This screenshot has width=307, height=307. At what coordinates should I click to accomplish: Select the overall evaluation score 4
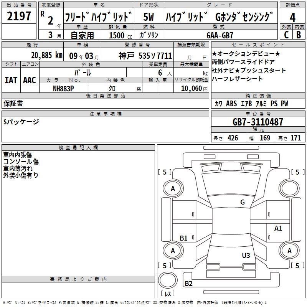[292, 17]
